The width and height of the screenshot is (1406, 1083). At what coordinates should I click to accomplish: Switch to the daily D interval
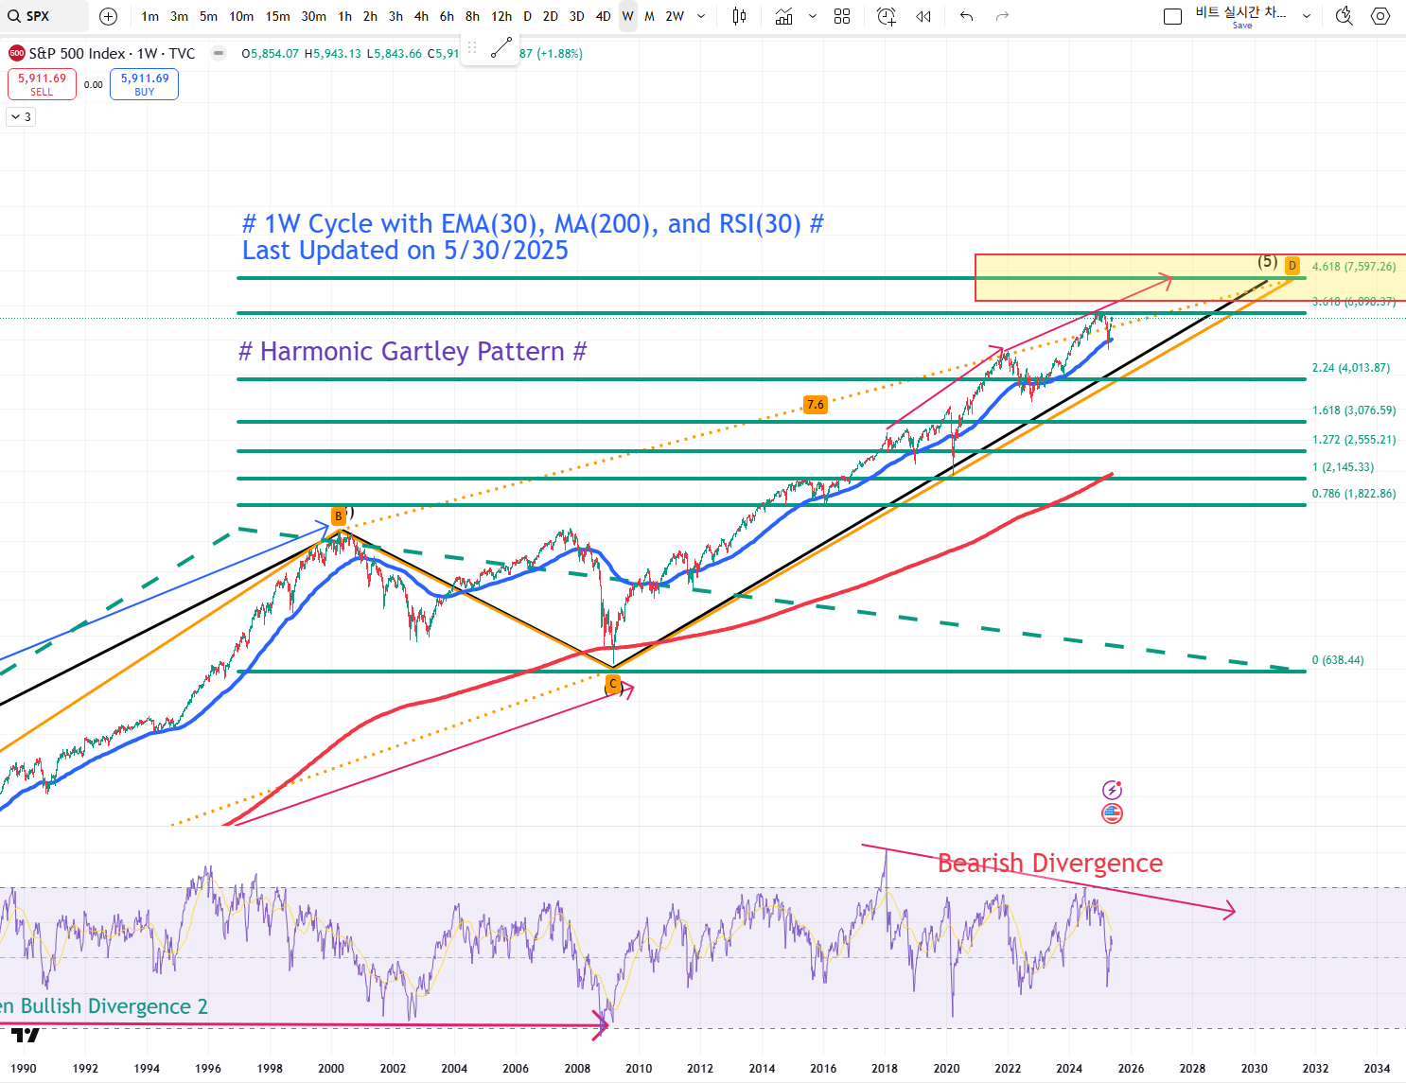pyautogui.click(x=527, y=16)
